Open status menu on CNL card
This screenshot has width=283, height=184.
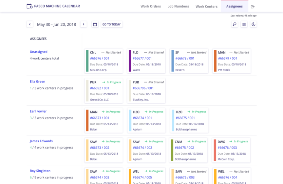point(111,53)
